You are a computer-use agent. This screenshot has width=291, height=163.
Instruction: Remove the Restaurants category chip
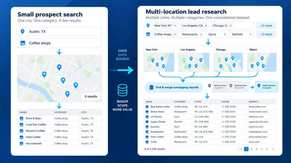[x=201, y=34]
